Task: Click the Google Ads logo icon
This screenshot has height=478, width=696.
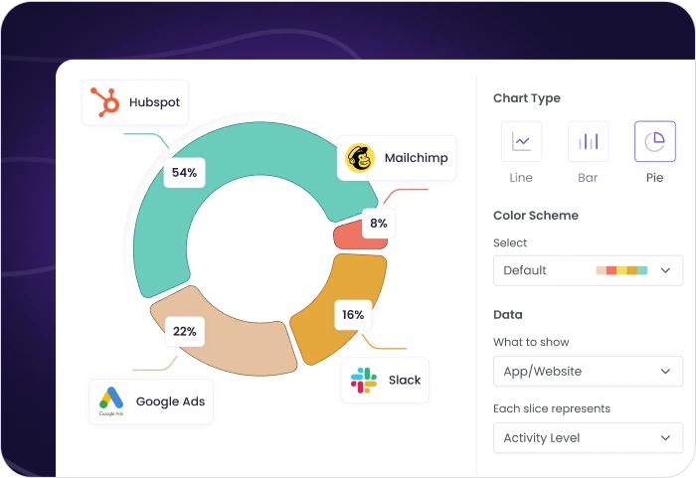Action: click(111, 401)
